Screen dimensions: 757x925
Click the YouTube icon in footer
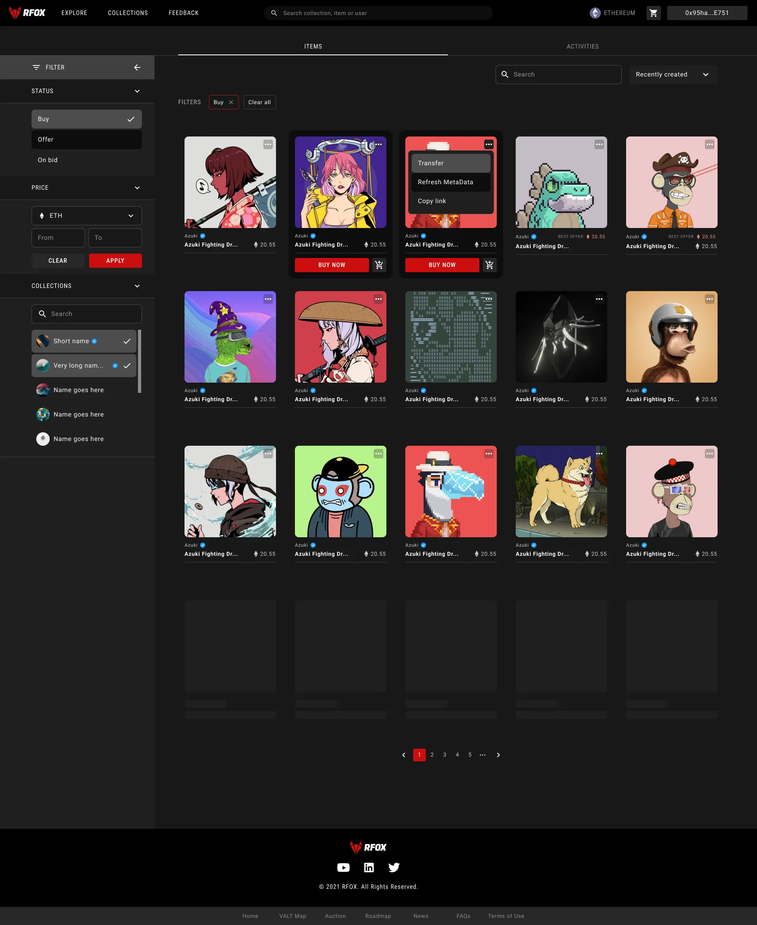click(343, 867)
